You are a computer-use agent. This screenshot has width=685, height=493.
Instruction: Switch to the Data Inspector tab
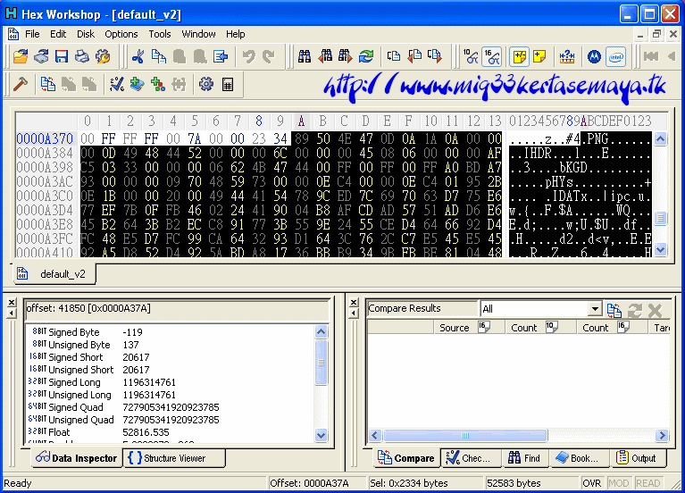pyautogui.click(x=77, y=458)
